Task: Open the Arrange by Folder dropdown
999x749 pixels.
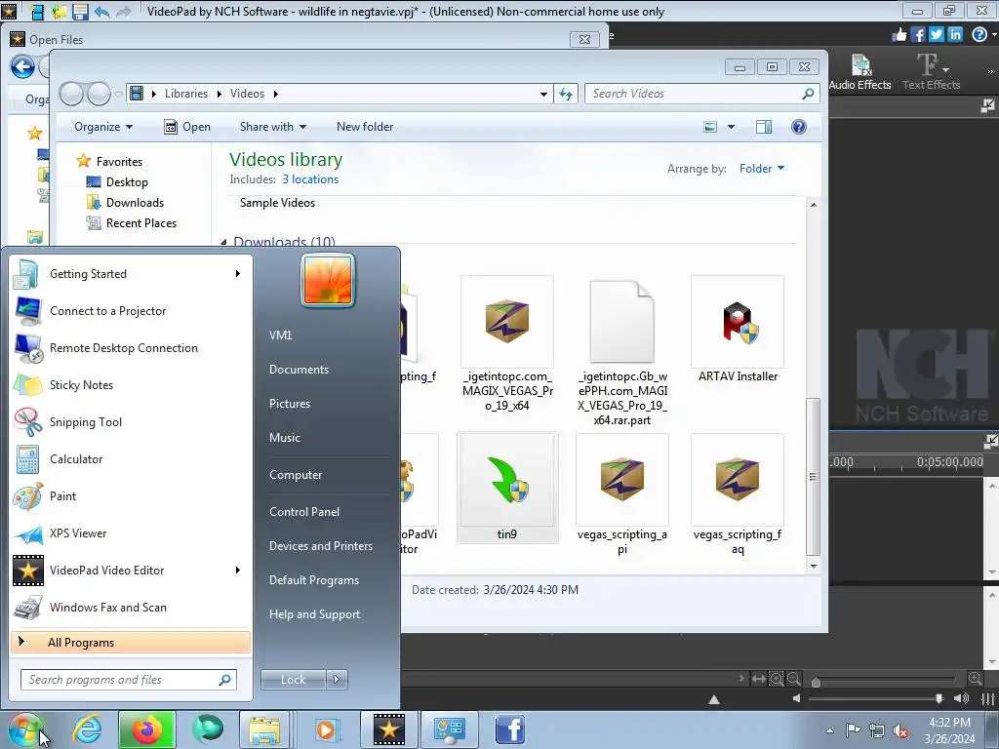Action: click(761, 169)
